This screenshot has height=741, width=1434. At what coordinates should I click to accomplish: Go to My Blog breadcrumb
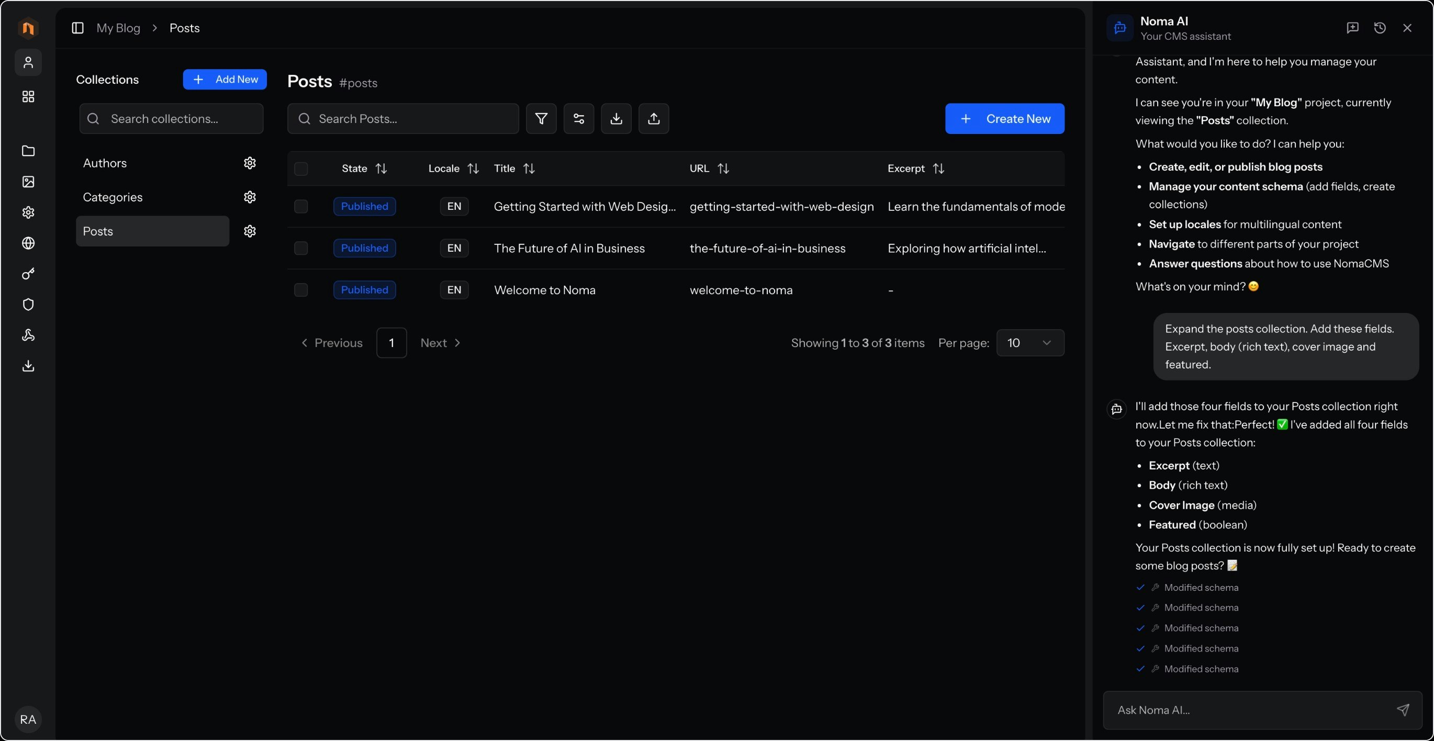[x=118, y=28]
